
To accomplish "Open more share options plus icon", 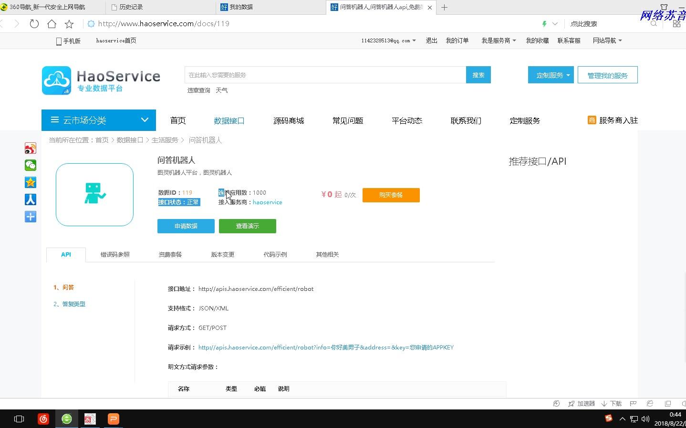I will [x=31, y=217].
